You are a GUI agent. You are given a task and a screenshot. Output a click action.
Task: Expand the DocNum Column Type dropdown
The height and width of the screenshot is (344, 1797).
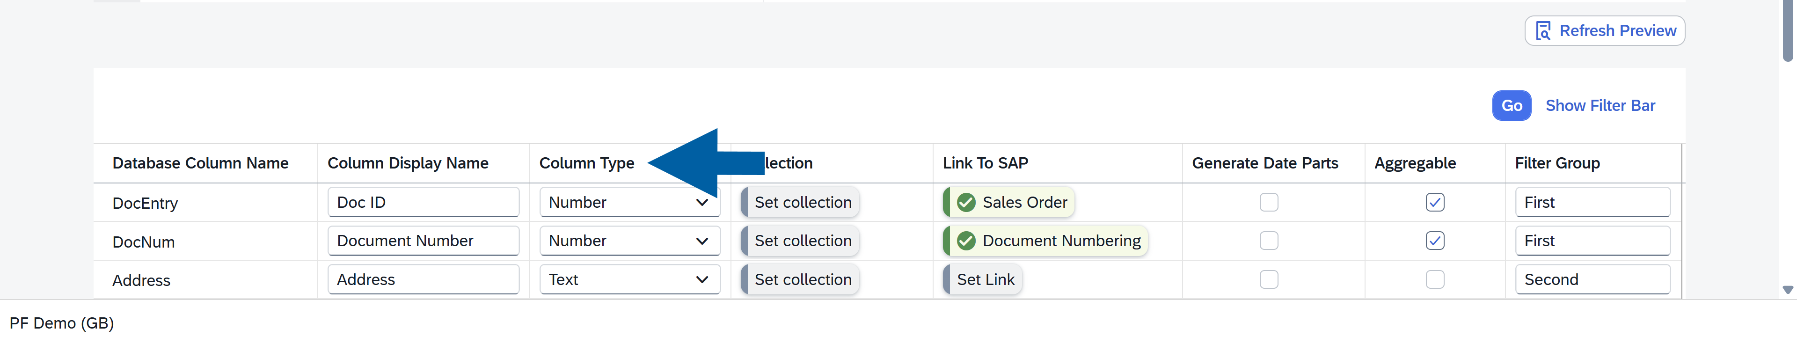[629, 241]
